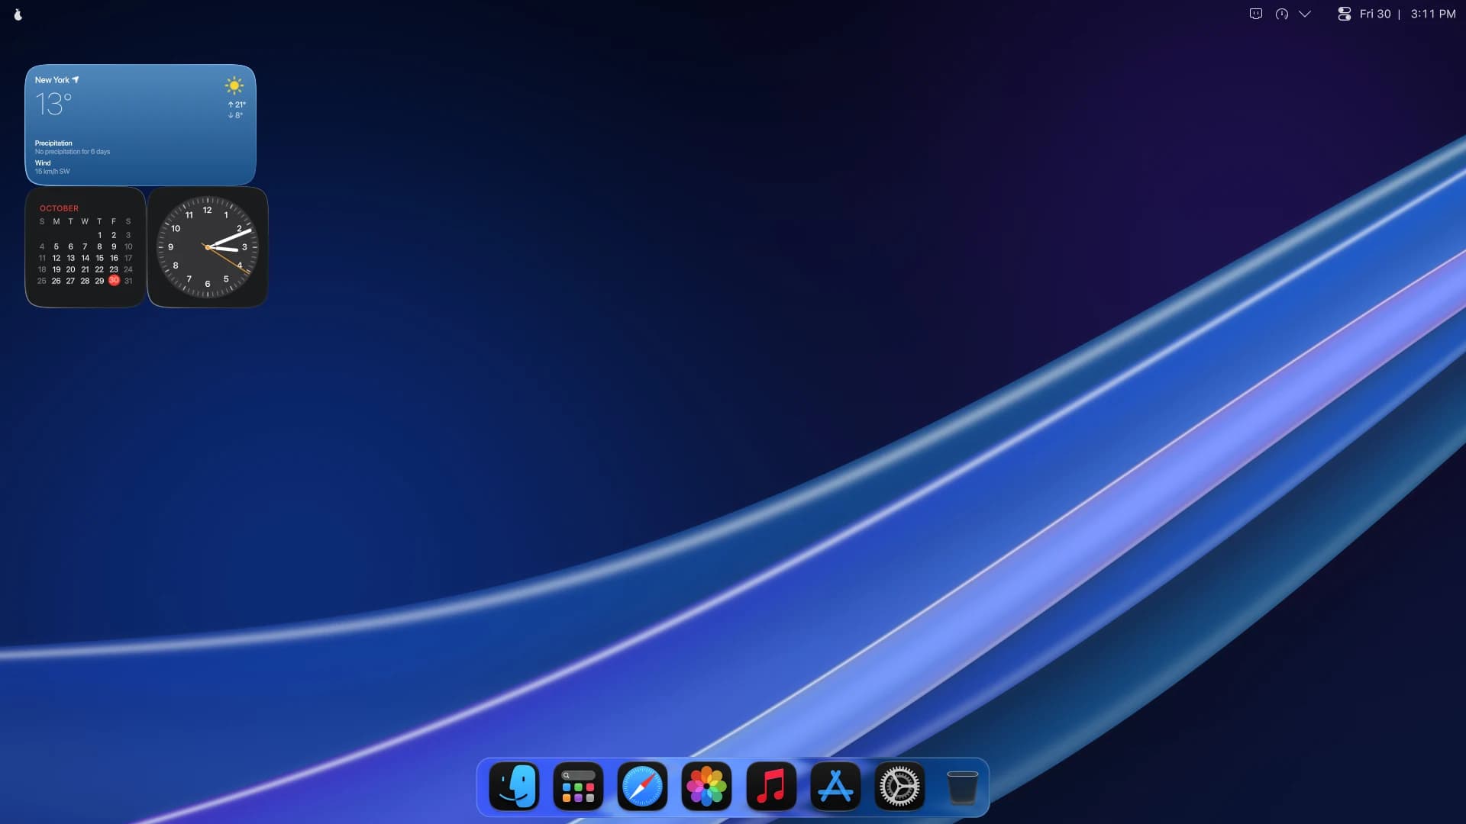Click the high temperature 21° reading
Image resolution: width=1466 pixels, height=824 pixels.
[x=237, y=105]
